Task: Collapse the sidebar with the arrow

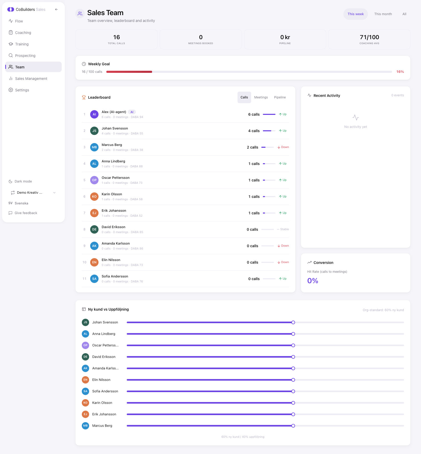Action: click(x=56, y=9)
